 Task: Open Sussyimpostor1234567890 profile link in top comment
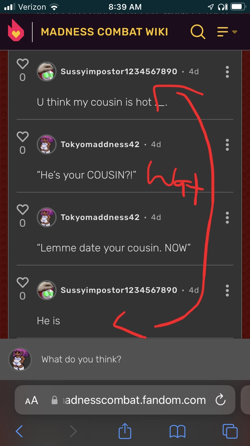click(x=119, y=72)
